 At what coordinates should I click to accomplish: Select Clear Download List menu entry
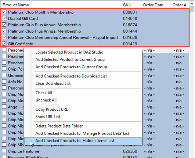pos(53,83)
